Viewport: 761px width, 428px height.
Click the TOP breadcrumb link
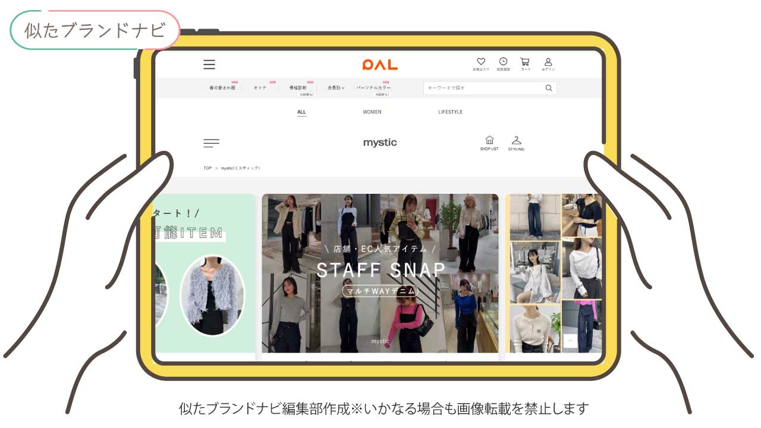pos(207,168)
